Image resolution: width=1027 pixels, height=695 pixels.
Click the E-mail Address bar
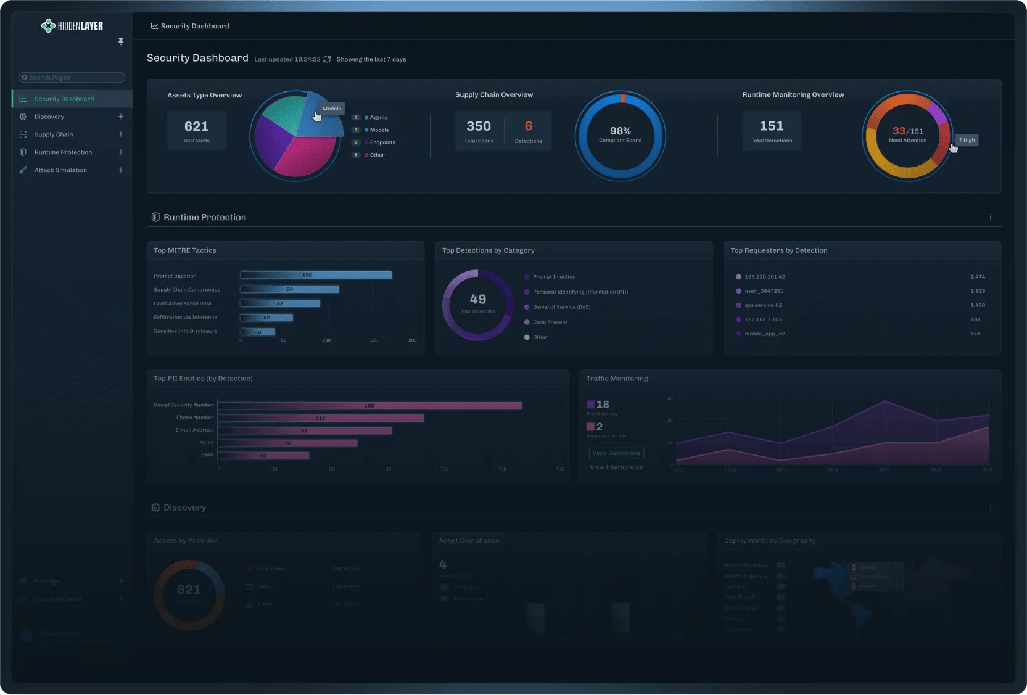(x=305, y=430)
